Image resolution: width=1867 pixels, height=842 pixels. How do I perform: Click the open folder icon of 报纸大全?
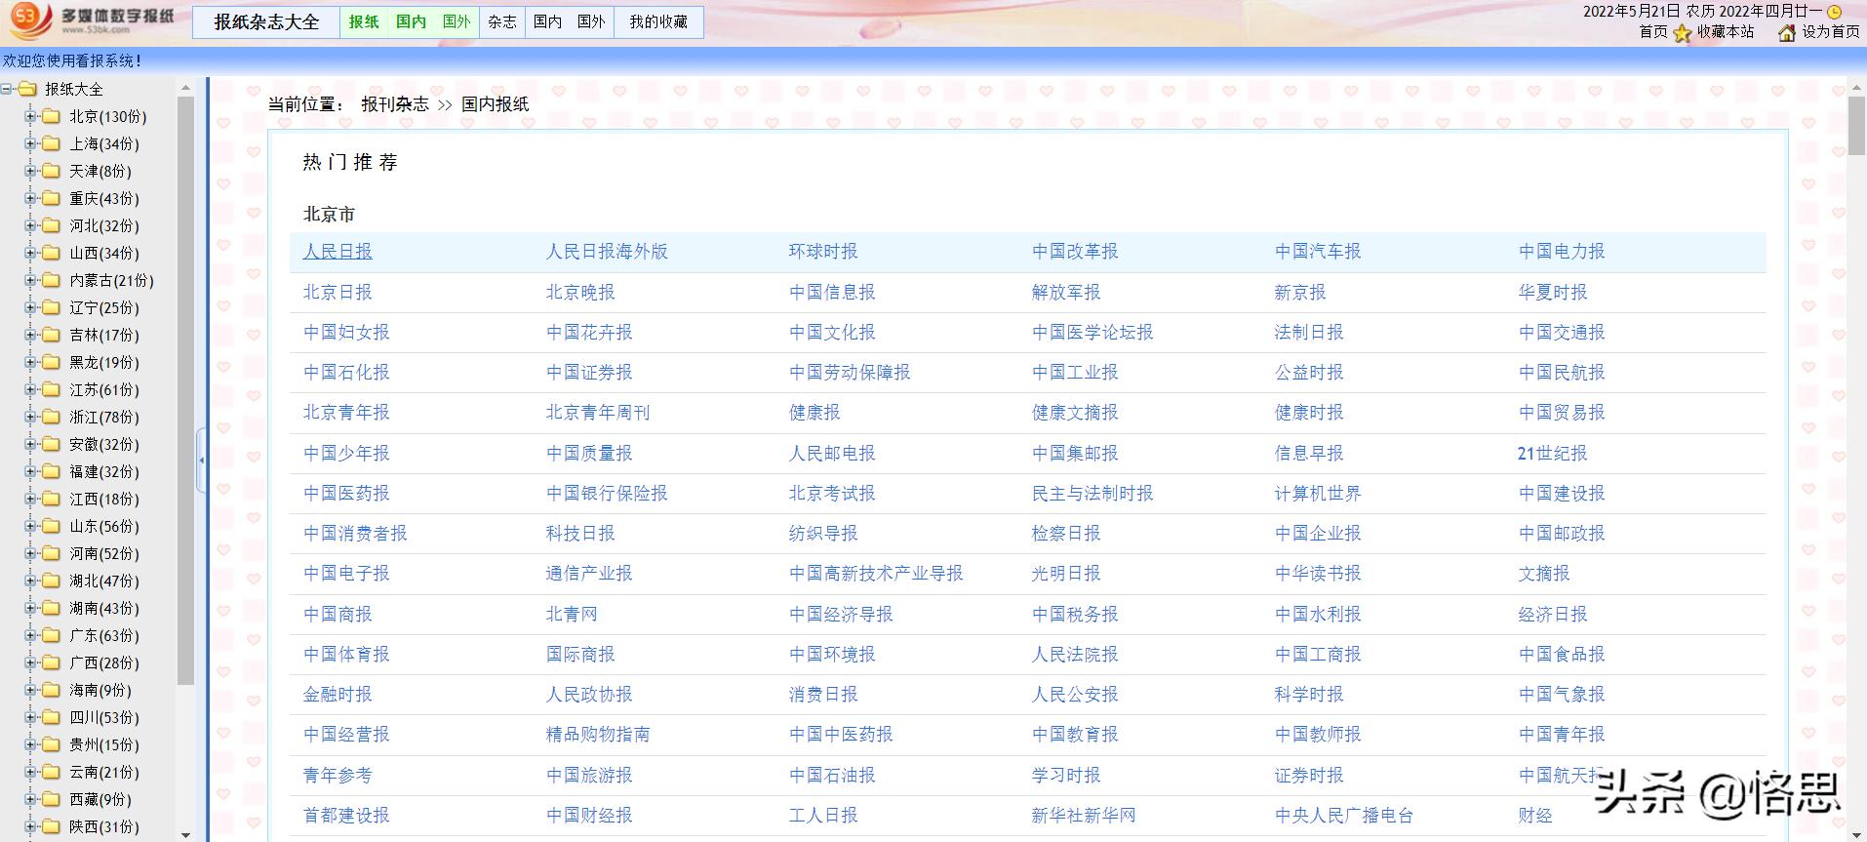(27, 90)
